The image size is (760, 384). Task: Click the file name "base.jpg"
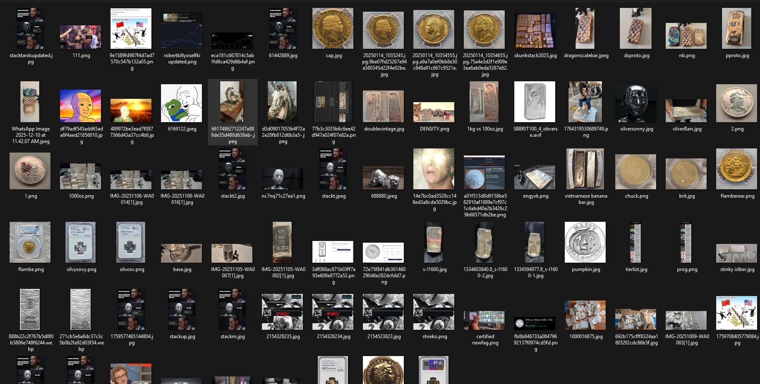pyautogui.click(x=182, y=269)
